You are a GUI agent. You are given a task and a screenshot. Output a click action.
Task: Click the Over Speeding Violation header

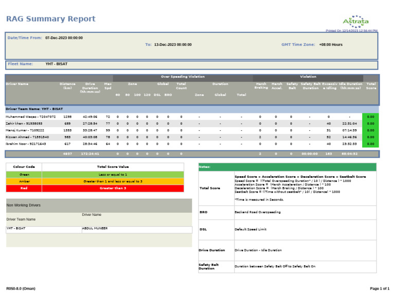[183, 77]
